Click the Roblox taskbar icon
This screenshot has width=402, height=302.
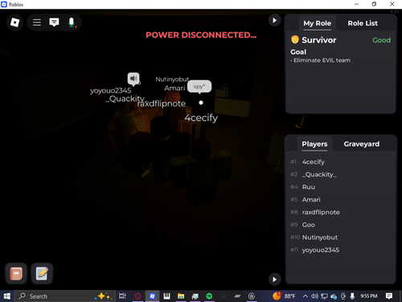click(x=152, y=296)
